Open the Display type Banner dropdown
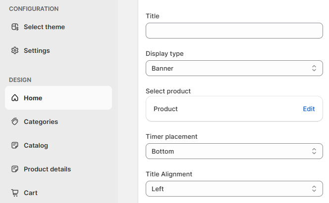Screen dimensions: 329x203 [234, 68]
